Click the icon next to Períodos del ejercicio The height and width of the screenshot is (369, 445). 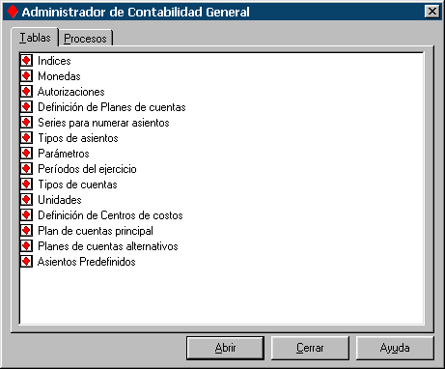26,169
